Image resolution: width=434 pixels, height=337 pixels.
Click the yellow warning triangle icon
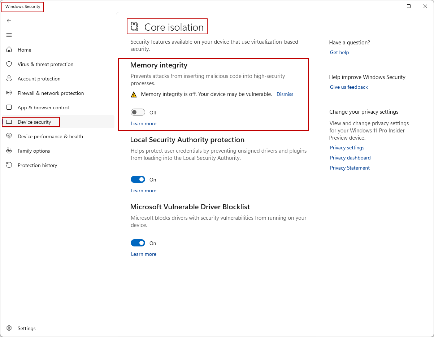pyautogui.click(x=134, y=95)
